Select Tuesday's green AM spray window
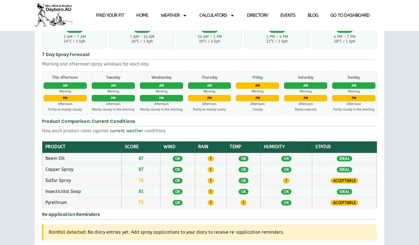 (113, 86)
